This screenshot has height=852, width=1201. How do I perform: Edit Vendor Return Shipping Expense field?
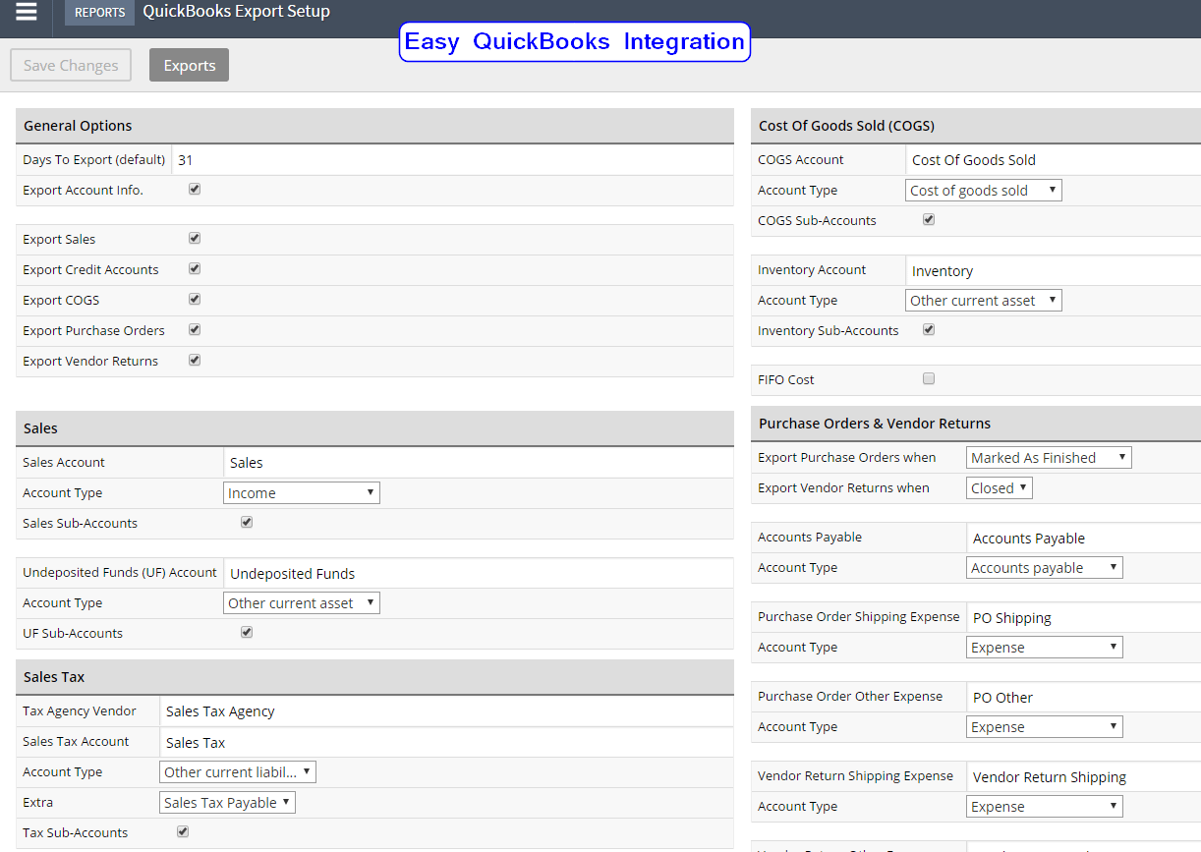(1084, 776)
